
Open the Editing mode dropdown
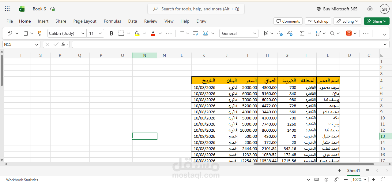347,21
